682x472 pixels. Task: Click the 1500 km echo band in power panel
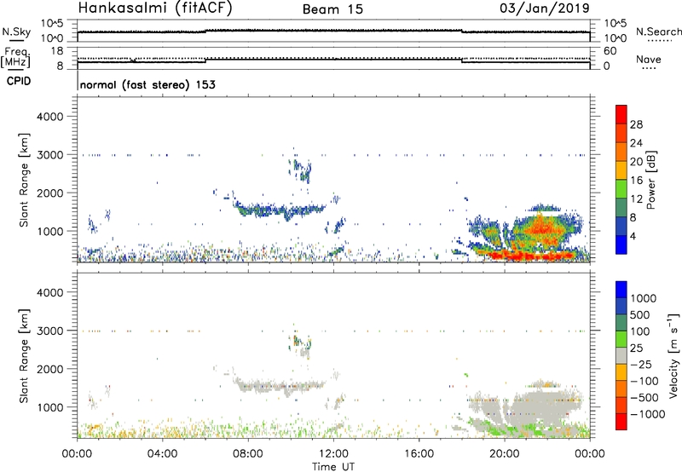click(280, 210)
